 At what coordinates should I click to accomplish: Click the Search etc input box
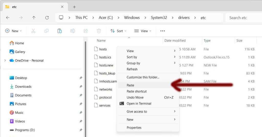pyautogui.click(x=243, y=18)
